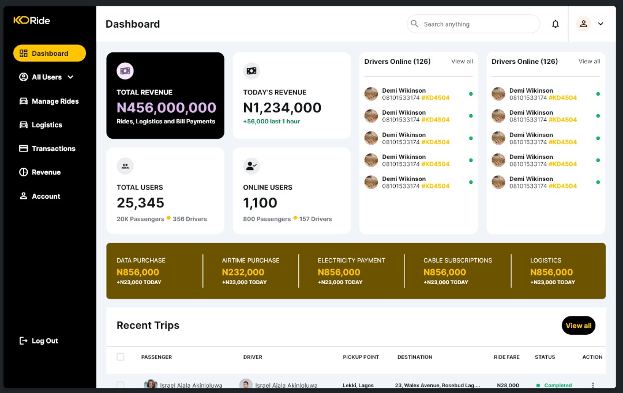Click the Log Out icon
This screenshot has width=623, height=393.
tap(23, 341)
